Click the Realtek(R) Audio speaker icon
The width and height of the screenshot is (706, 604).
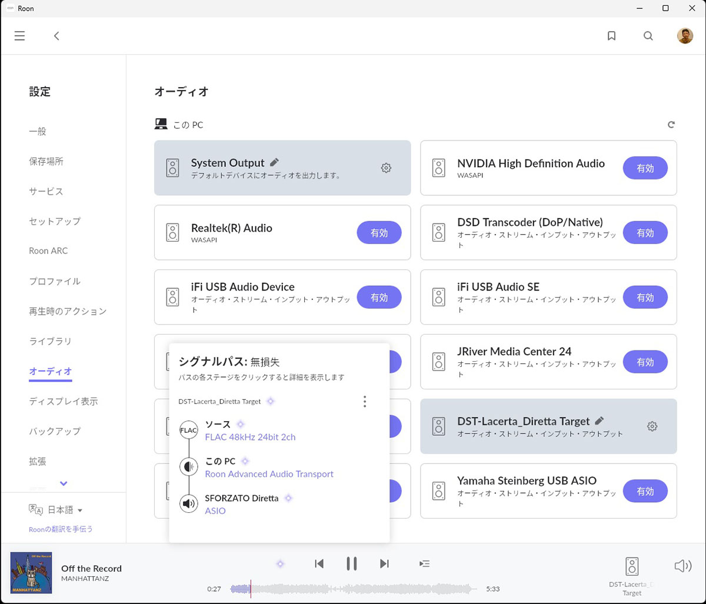172,233
